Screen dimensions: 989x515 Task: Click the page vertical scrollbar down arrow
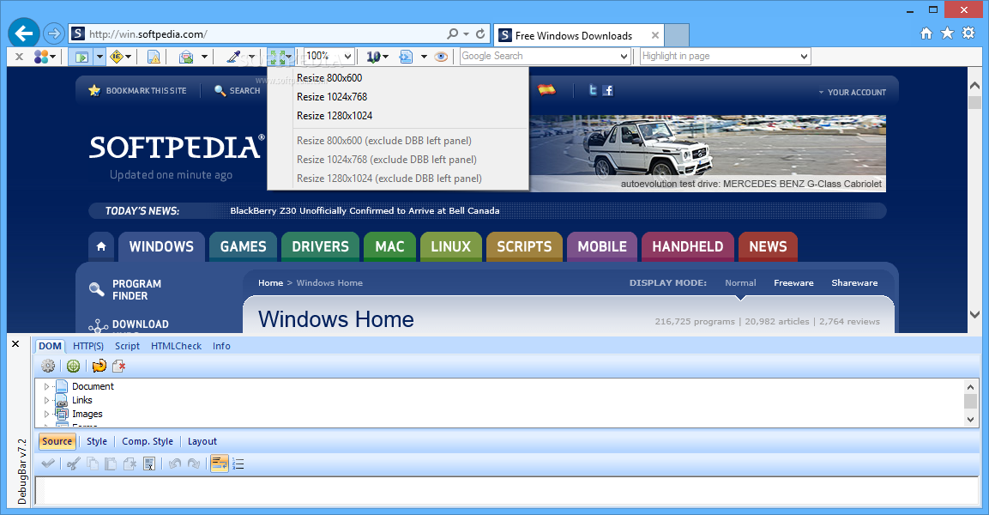974,314
